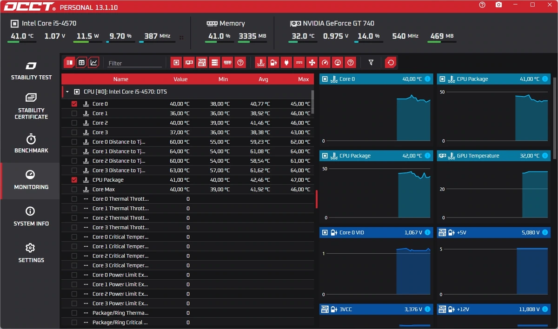Take a screenshot with the camera icon
558x329 pixels.
click(x=498, y=5)
